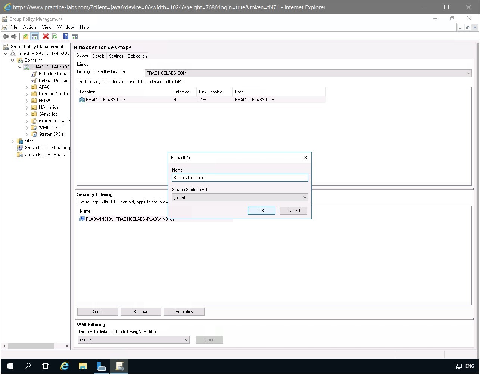Open Help using the question mark toolbar icon
Image resolution: width=480 pixels, height=375 pixels.
click(65, 36)
